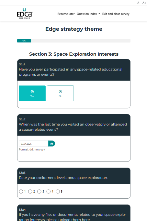Expand the Question index dropdown
The height and width of the screenshot is (221, 147).
pos(88,14)
